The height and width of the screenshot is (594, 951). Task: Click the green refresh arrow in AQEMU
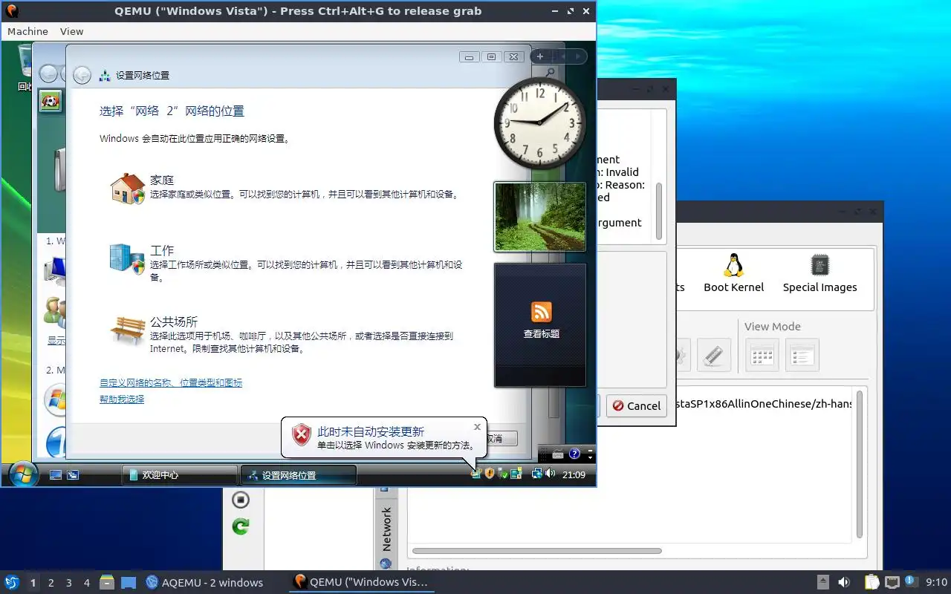[240, 526]
